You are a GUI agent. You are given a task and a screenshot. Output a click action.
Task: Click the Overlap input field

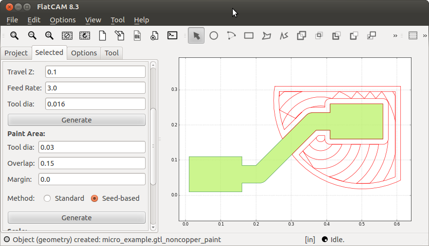(92, 163)
